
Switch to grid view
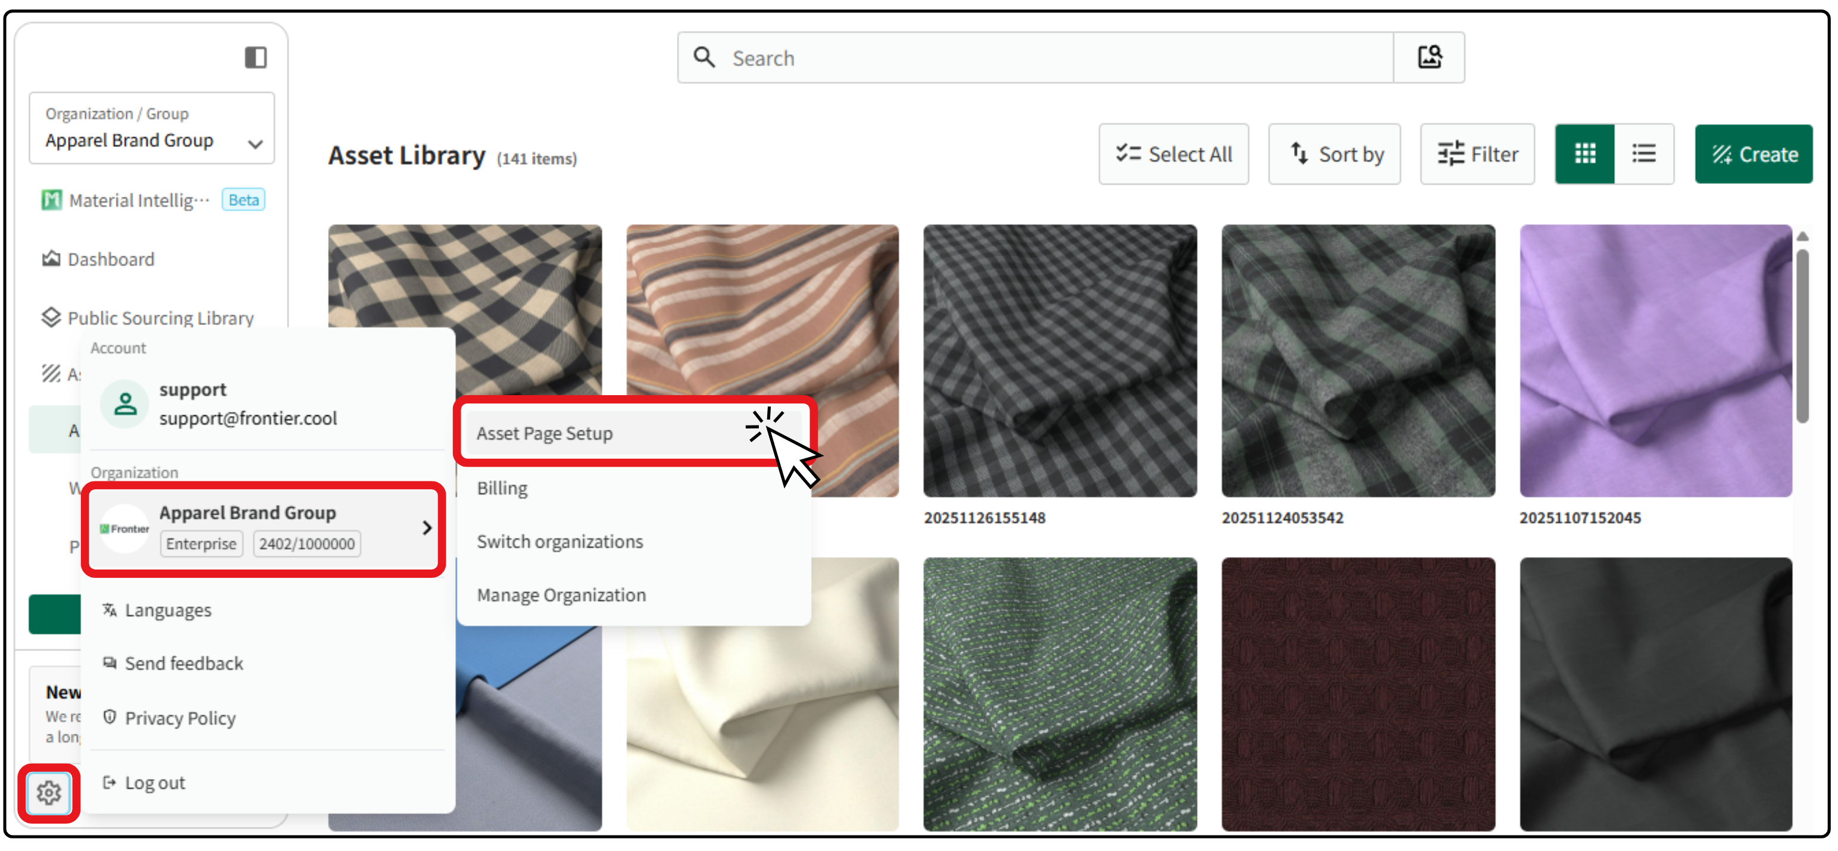pyautogui.click(x=1584, y=154)
